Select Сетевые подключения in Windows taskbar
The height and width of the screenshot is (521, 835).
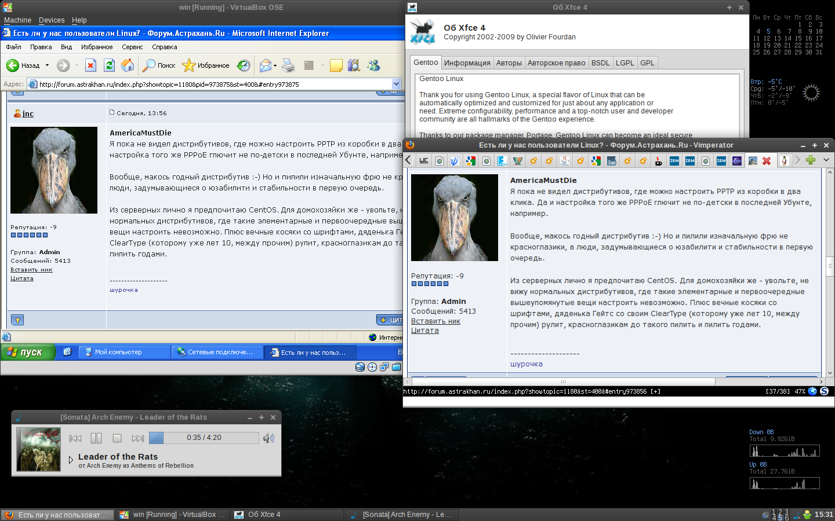(x=217, y=352)
